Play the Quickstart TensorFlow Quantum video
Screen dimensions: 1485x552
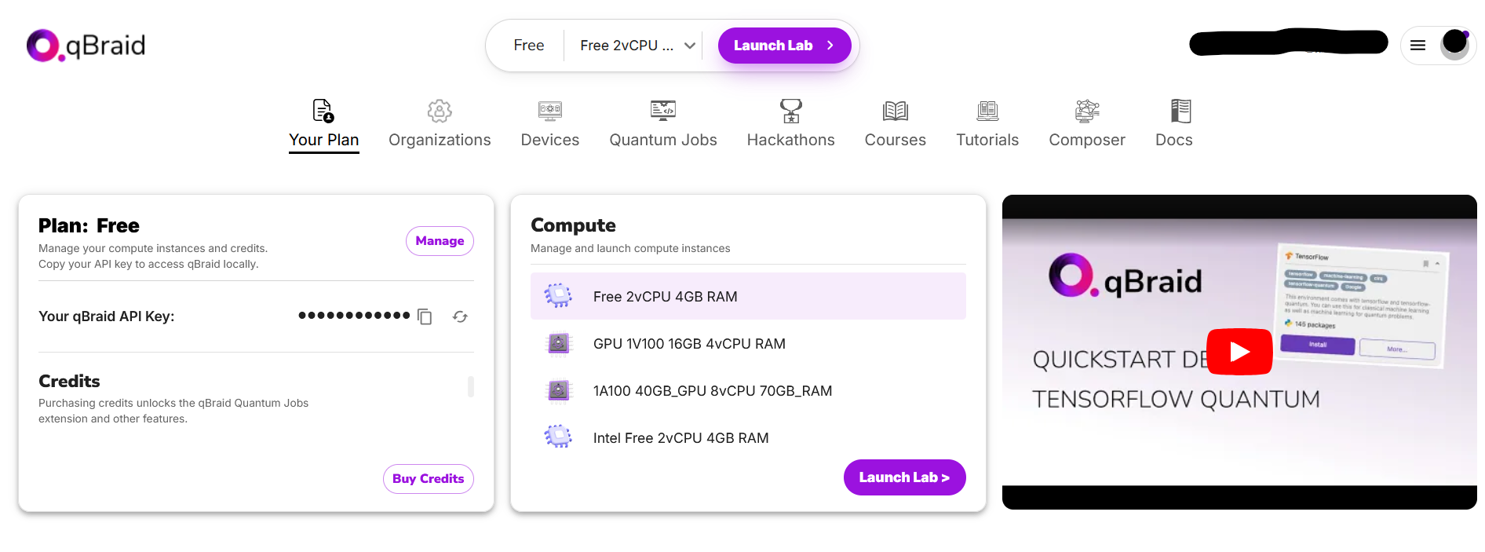click(1239, 351)
